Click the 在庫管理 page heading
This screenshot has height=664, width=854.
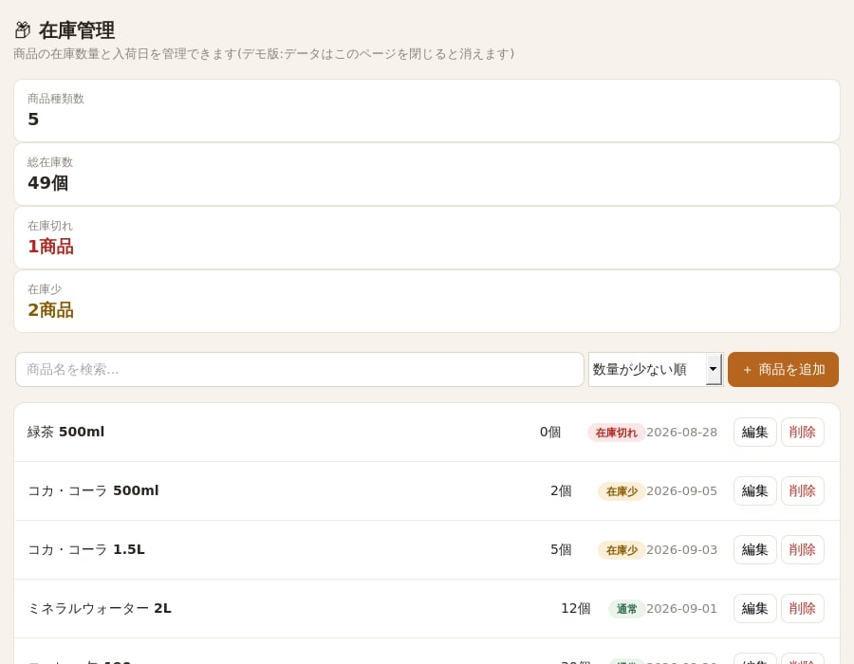pyautogui.click(x=77, y=30)
